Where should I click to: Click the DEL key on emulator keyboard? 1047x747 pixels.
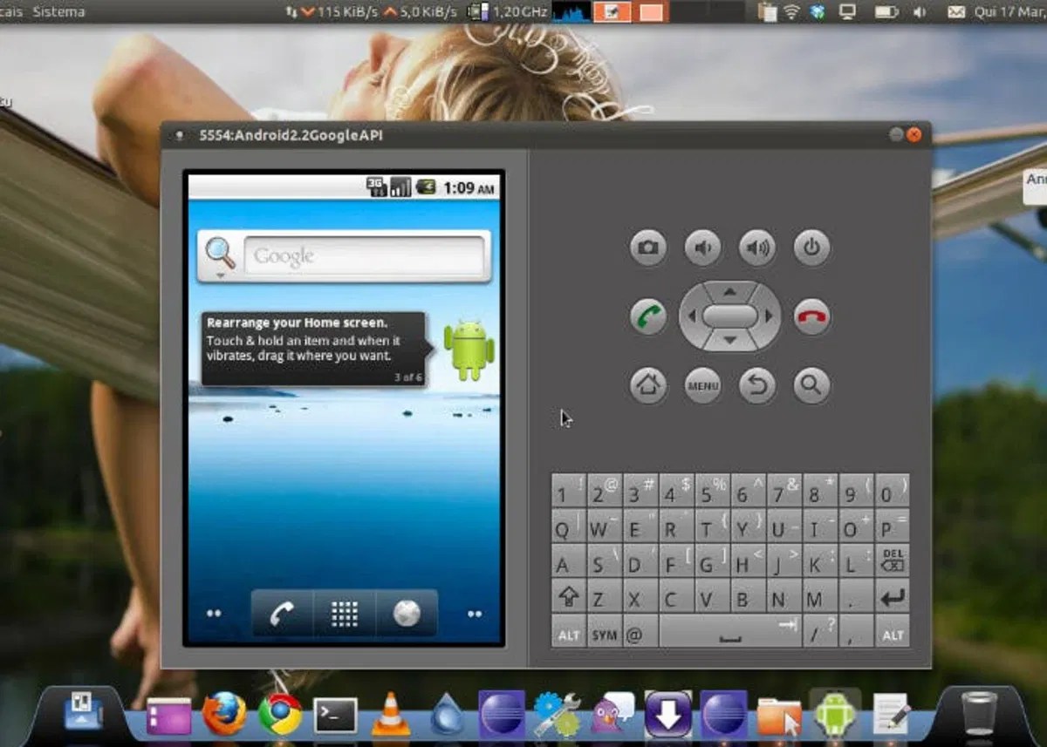click(x=893, y=560)
